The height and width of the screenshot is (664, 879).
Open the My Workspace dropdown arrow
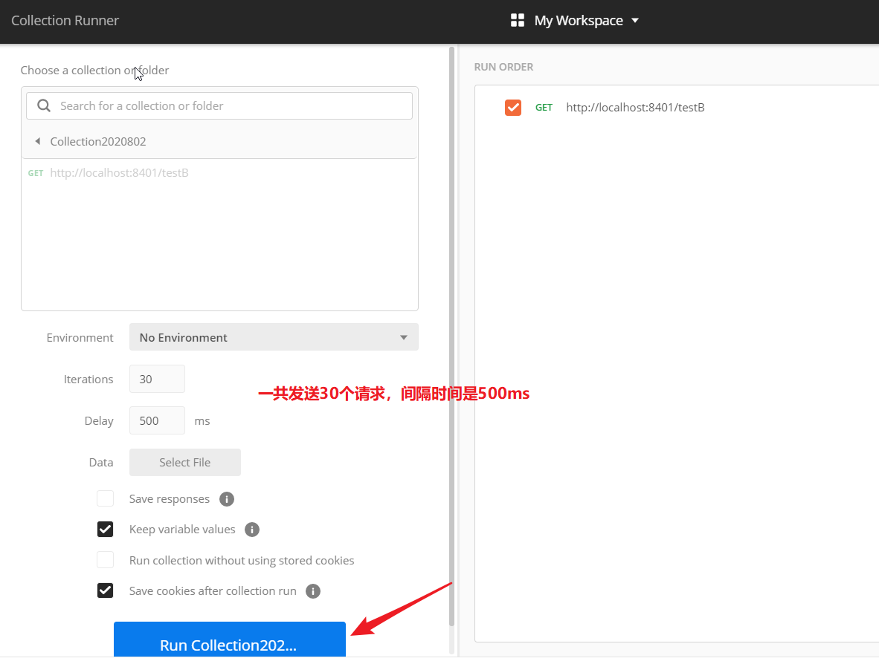pos(635,21)
